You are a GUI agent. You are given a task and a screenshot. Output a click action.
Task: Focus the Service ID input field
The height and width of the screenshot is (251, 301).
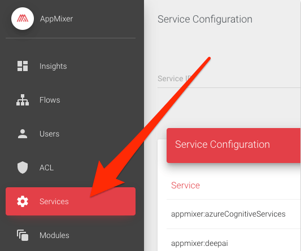click(229, 79)
